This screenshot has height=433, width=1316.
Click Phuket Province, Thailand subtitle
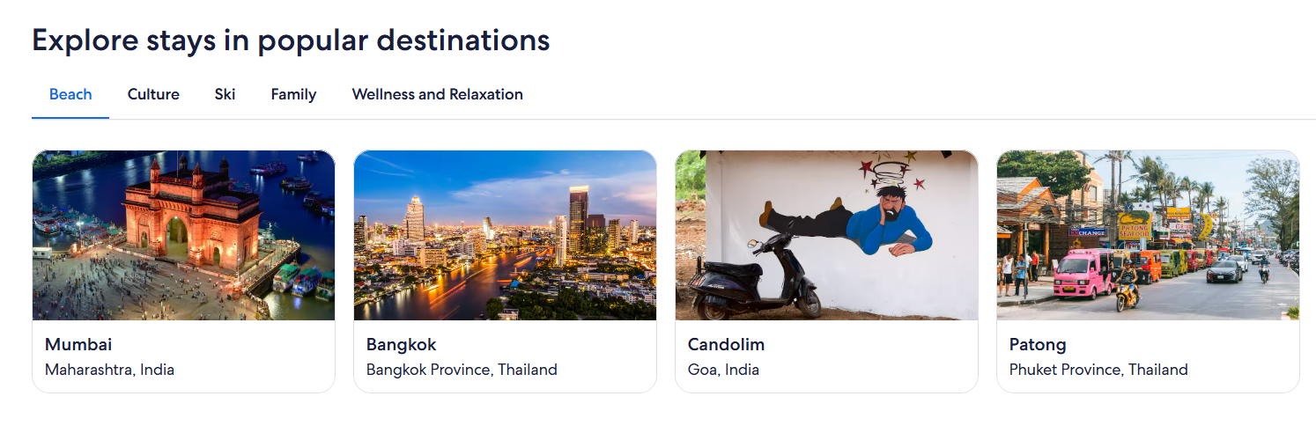coord(1098,370)
